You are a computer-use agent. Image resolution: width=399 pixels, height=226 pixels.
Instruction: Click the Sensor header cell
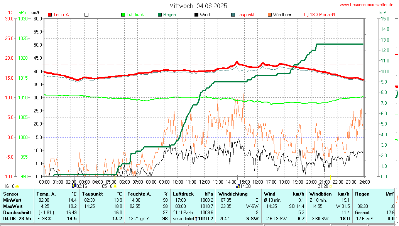tap(10, 194)
